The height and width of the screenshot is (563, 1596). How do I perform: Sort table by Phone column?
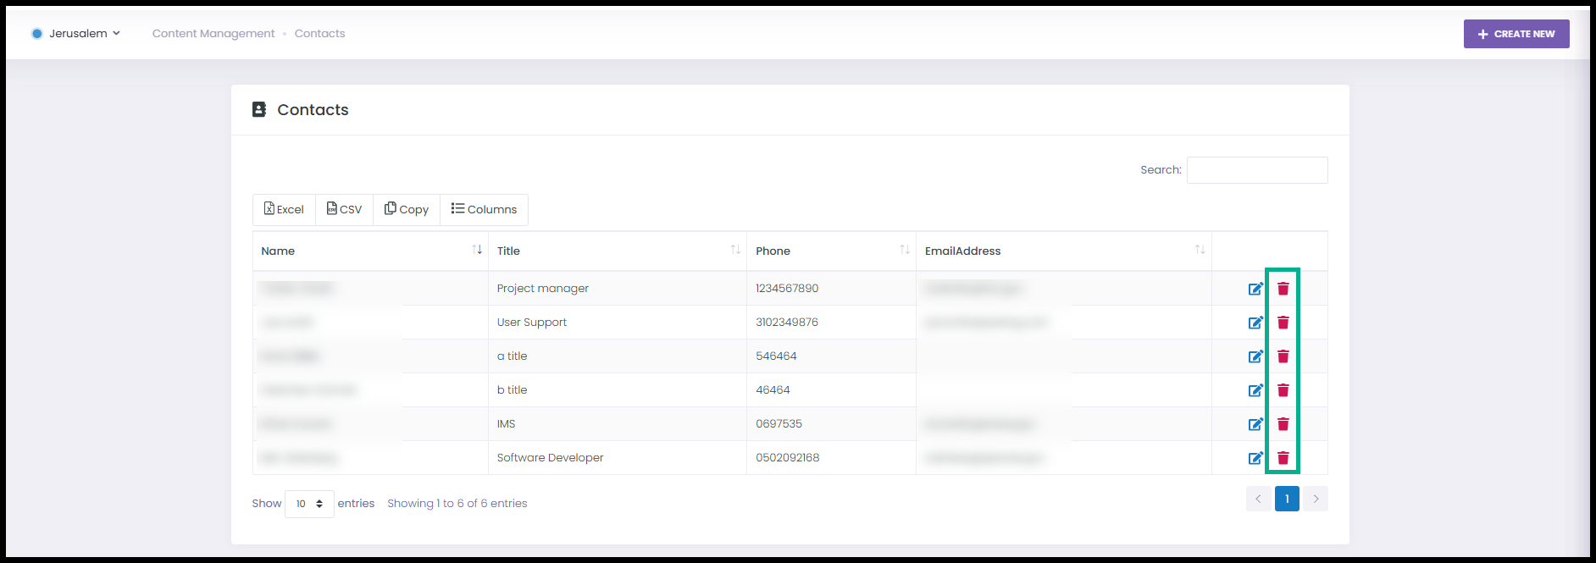point(831,251)
